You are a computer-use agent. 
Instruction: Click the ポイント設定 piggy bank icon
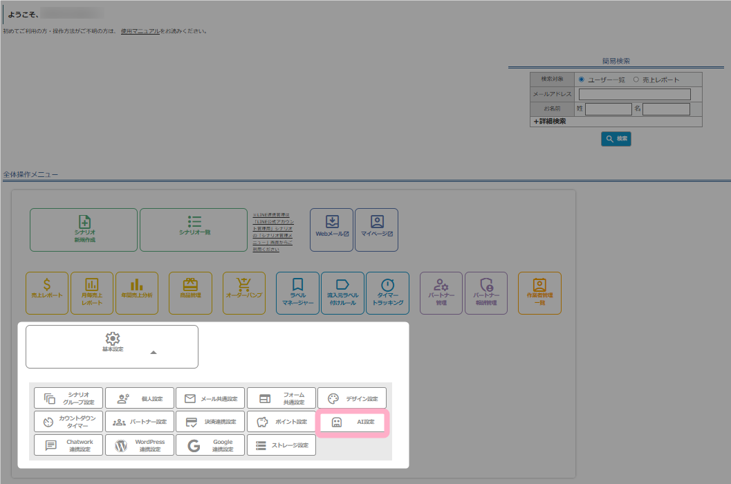(x=262, y=422)
